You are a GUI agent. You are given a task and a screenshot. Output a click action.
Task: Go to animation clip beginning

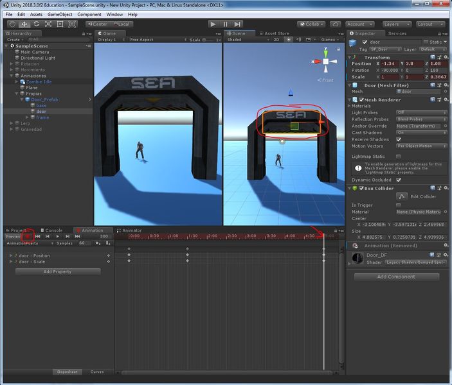[38, 236]
